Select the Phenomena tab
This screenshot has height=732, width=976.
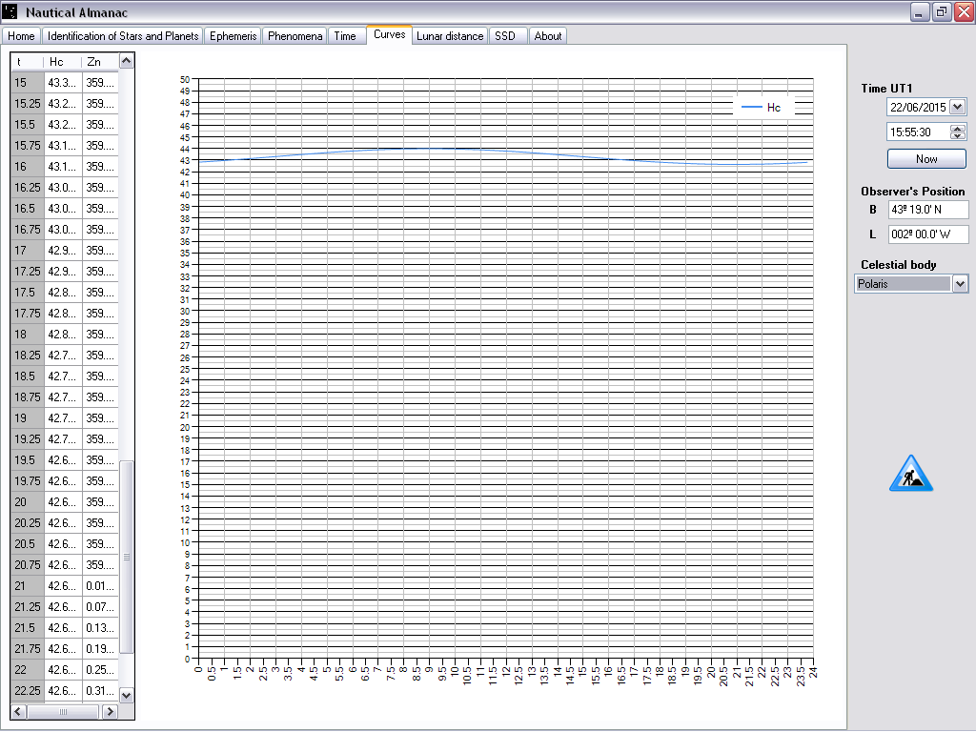[x=295, y=36]
